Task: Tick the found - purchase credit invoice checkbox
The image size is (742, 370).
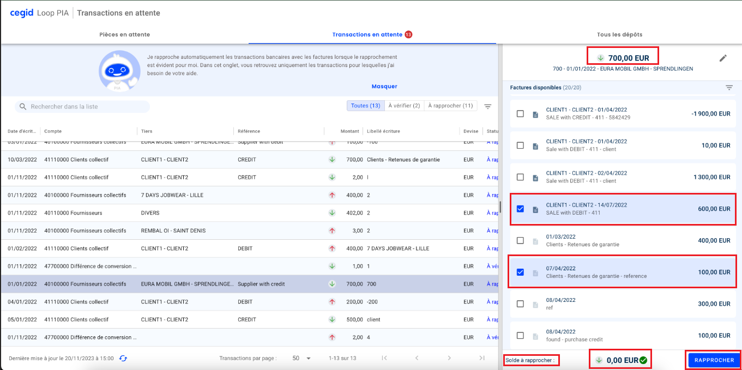Action: click(520, 336)
